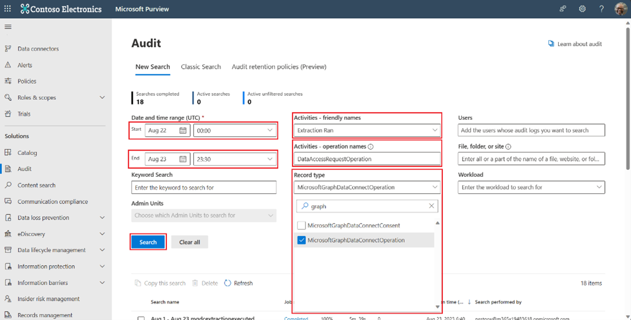This screenshot has width=631, height=320.
Task: Check MicrosoftGraphDataConnectConsent checkbox
Action: [301, 225]
